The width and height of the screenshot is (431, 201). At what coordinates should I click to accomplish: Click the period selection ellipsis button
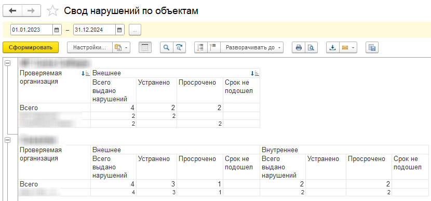pos(135,30)
